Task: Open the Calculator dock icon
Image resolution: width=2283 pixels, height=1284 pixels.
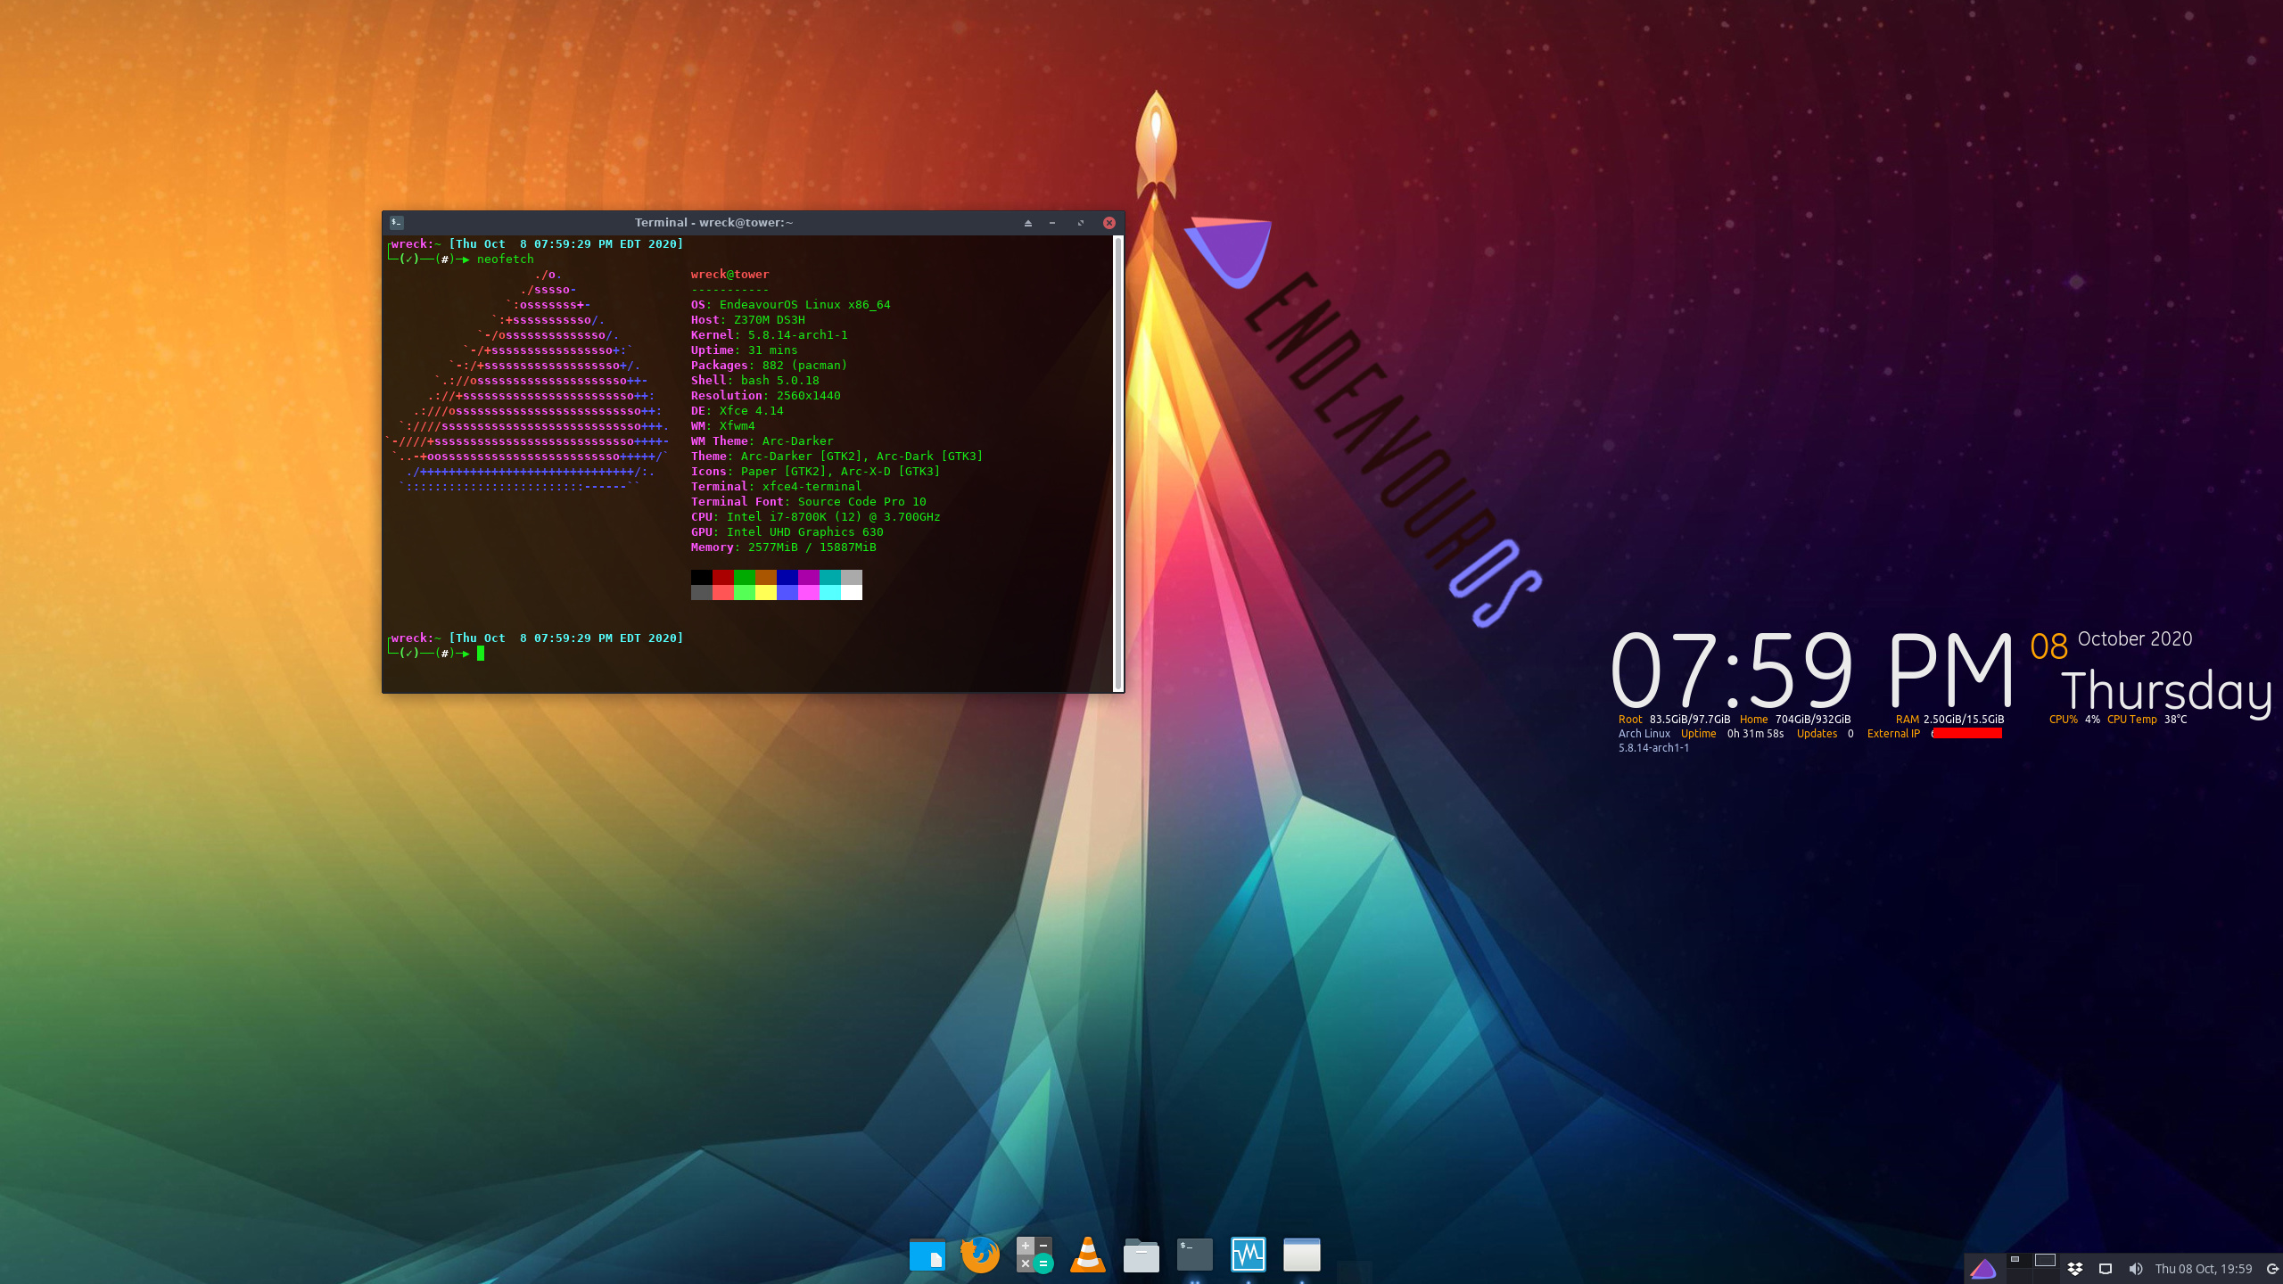Action: point(1034,1255)
